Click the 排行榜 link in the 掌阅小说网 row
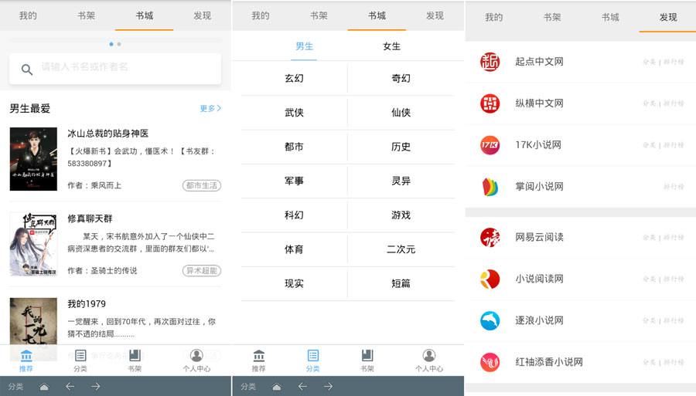This screenshot has width=696, height=396. pyautogui.click(x=674, y=187)
